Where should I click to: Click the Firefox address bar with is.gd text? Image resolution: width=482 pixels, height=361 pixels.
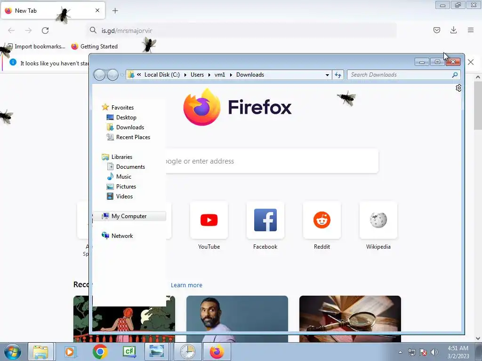(x=241, y=31)
